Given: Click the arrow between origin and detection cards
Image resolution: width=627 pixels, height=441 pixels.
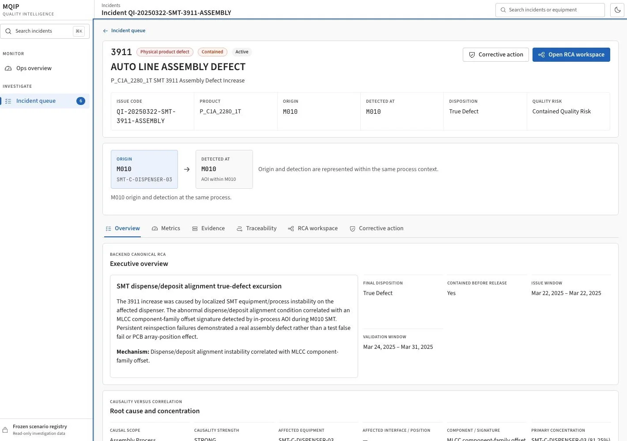Looking at the screenshot, I should 187,169.
